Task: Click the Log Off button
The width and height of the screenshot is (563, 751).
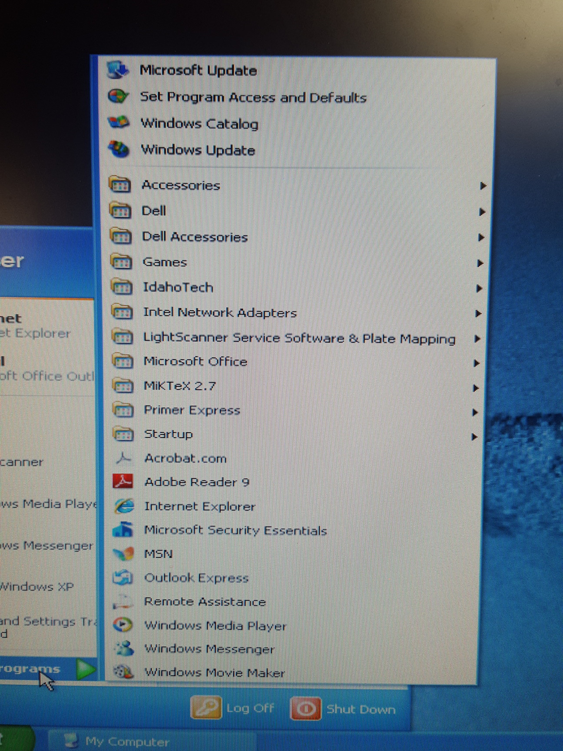Action: pos(233,708)
